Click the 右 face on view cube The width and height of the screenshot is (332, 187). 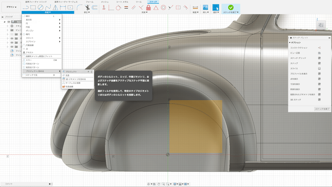tap(321, 25)
